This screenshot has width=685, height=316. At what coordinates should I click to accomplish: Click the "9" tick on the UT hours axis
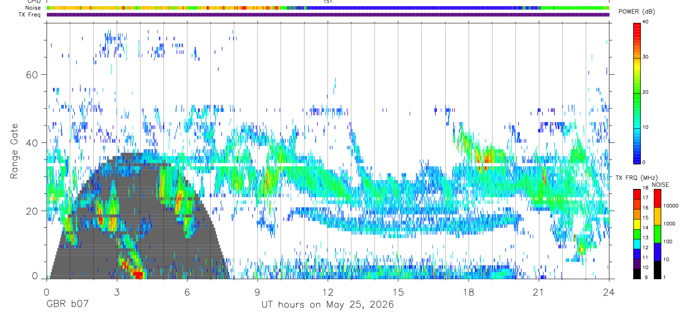[257, 291]
